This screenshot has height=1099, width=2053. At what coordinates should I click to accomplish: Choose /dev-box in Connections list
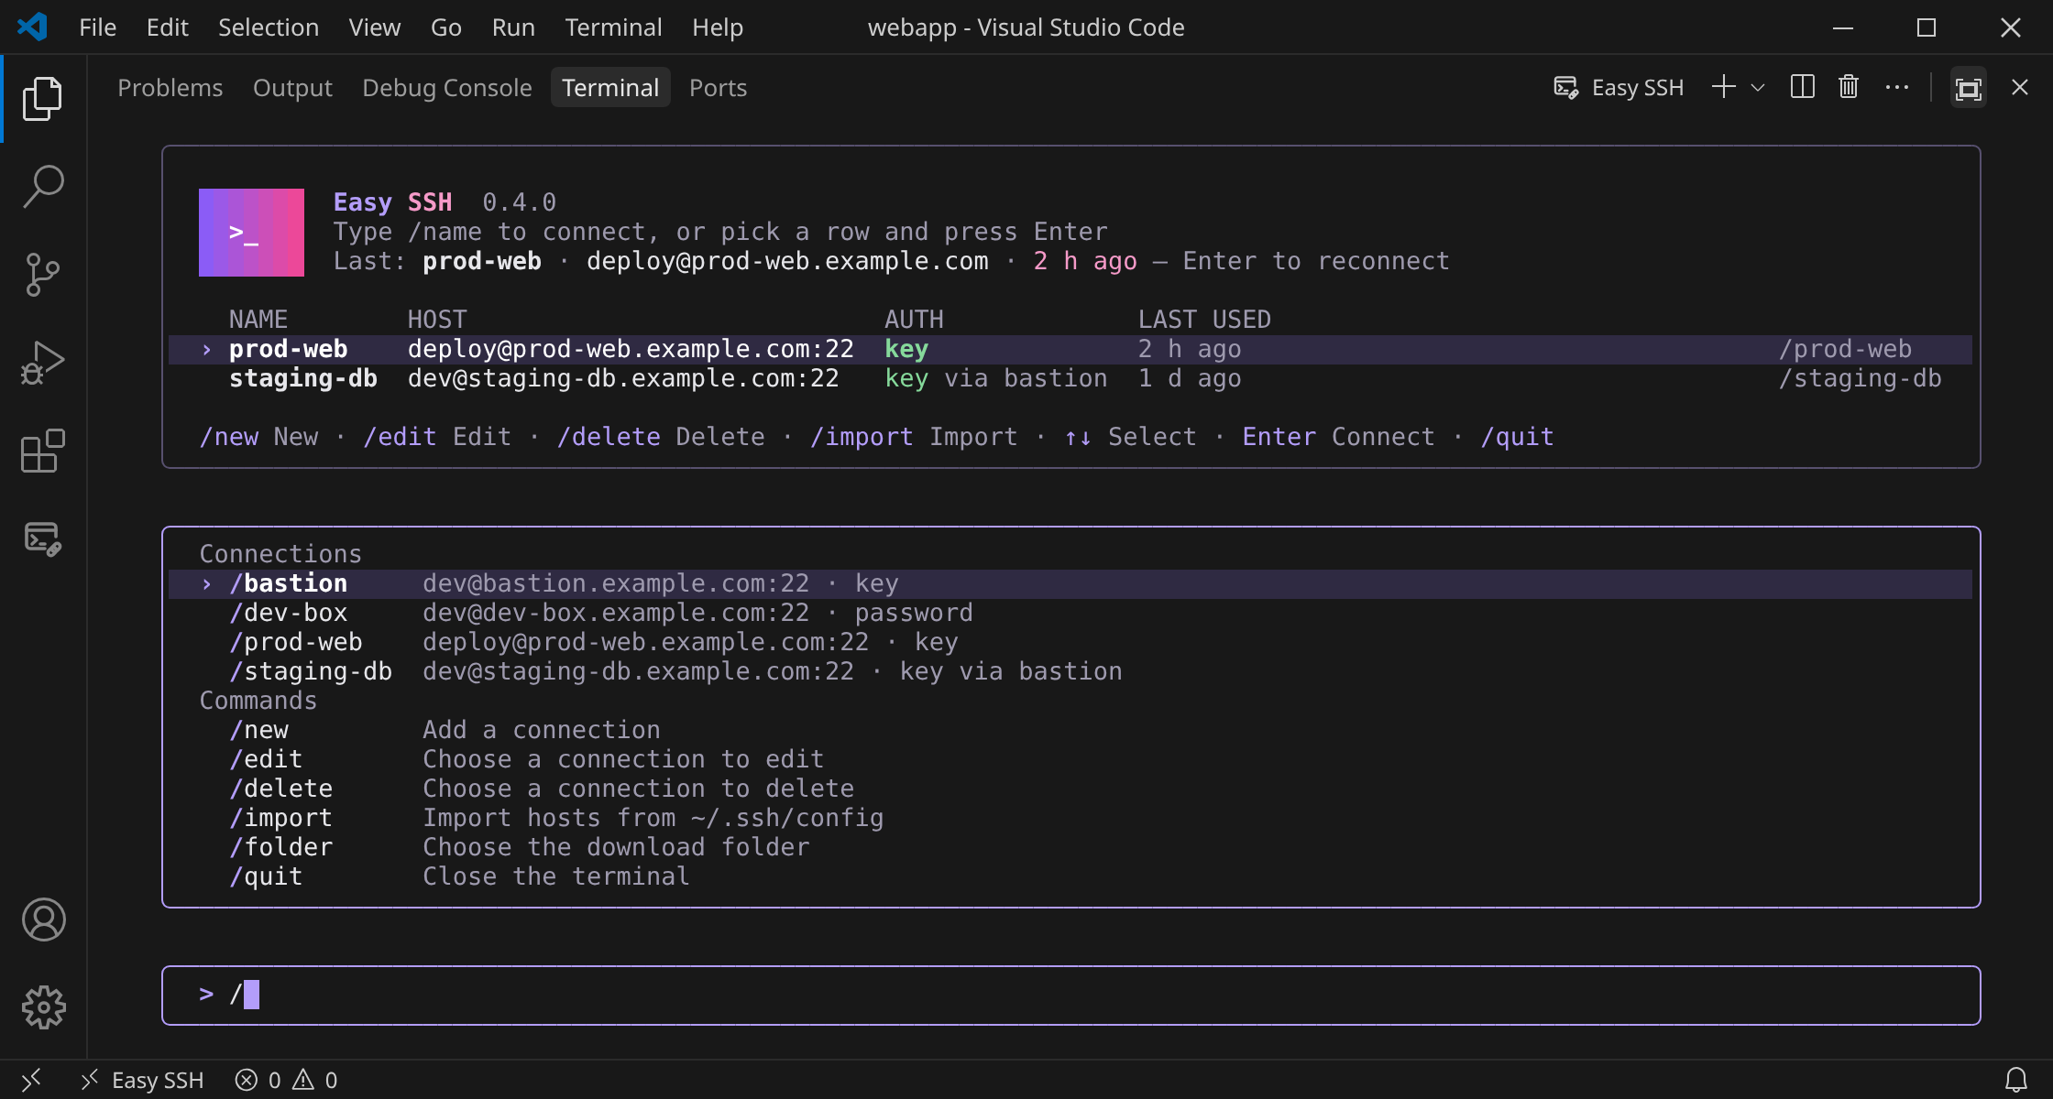pos(1070,613)
